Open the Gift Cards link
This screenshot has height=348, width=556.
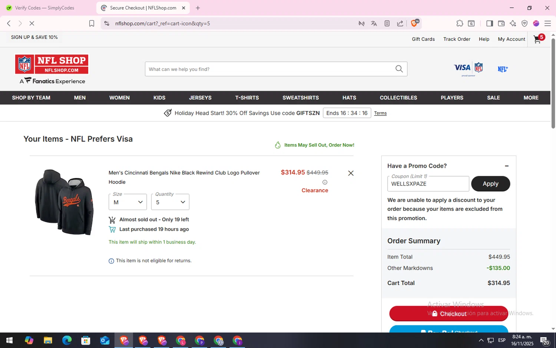(423, 39)
